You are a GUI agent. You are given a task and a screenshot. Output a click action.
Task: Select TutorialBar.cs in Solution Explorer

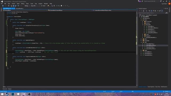pyautogui.click(x=151, y=26)
